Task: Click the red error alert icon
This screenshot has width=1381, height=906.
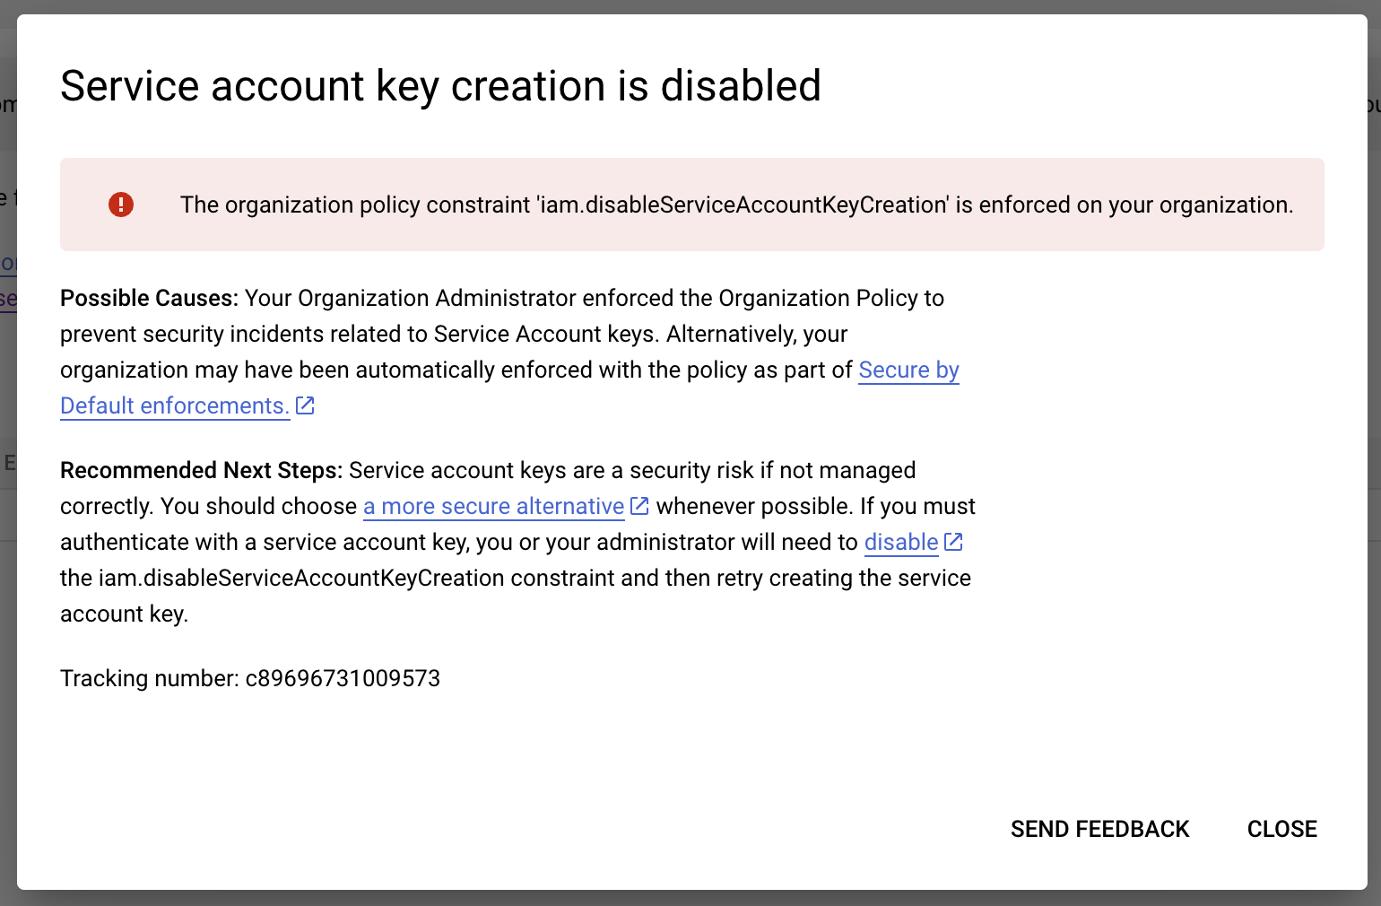Action: [x=120, y=205]
